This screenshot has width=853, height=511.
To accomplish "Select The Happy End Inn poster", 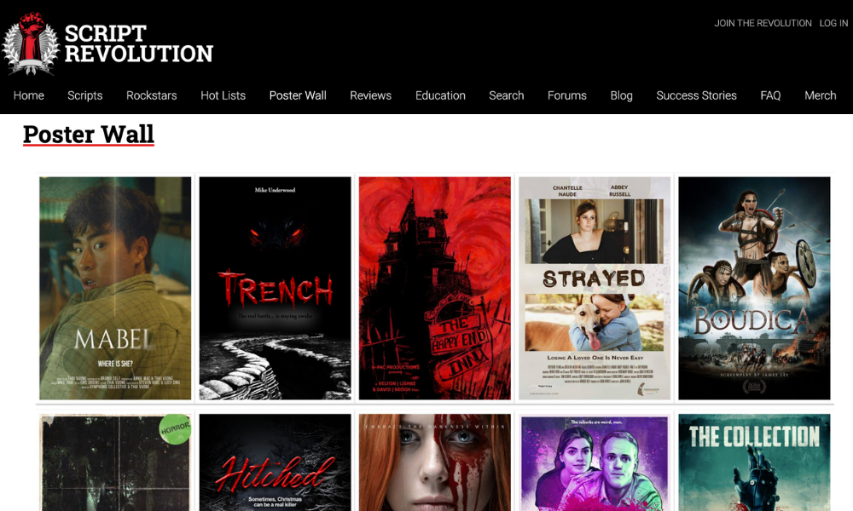I will pos(435,288).
